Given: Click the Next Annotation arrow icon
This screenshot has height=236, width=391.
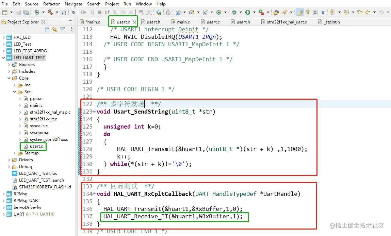Looking at the screenshot, I should tap(332, 12).
